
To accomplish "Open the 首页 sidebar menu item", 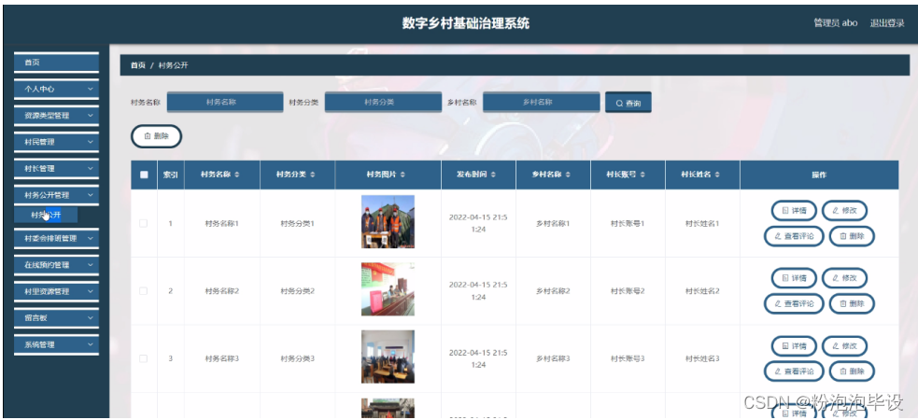I will coord(56,63).
